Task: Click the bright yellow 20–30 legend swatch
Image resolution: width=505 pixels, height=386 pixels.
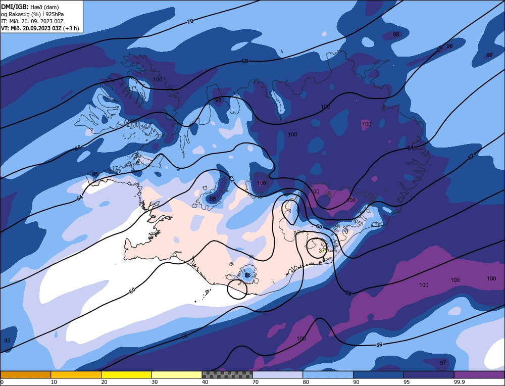Action: point(127,374)
